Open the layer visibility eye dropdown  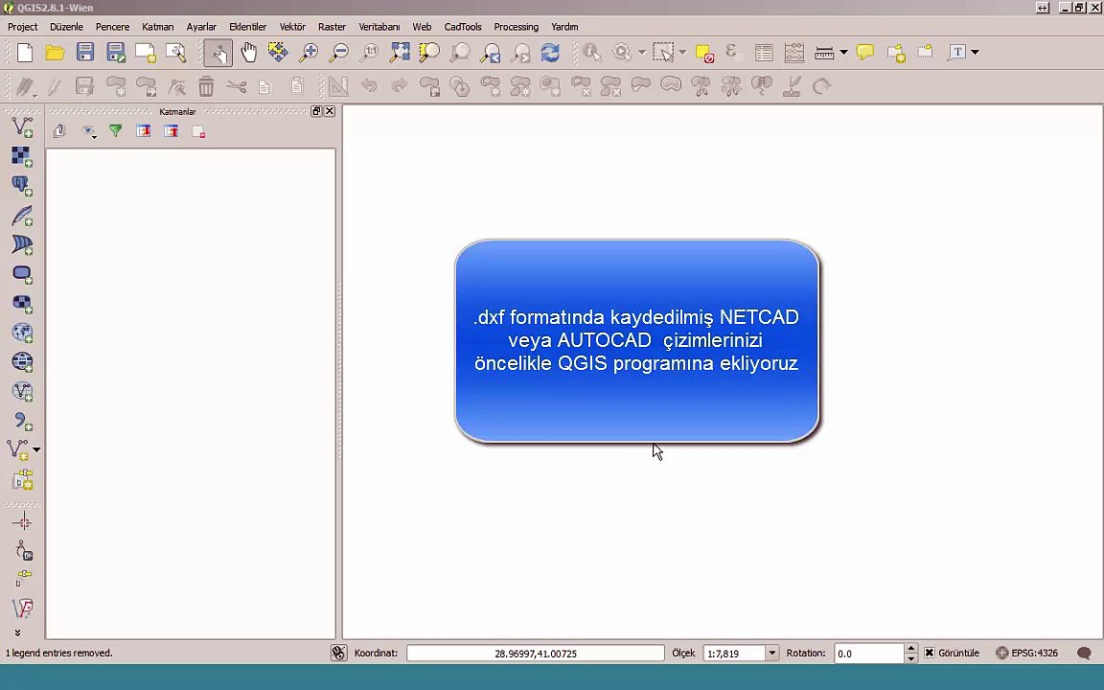click(x=89, y=131)
